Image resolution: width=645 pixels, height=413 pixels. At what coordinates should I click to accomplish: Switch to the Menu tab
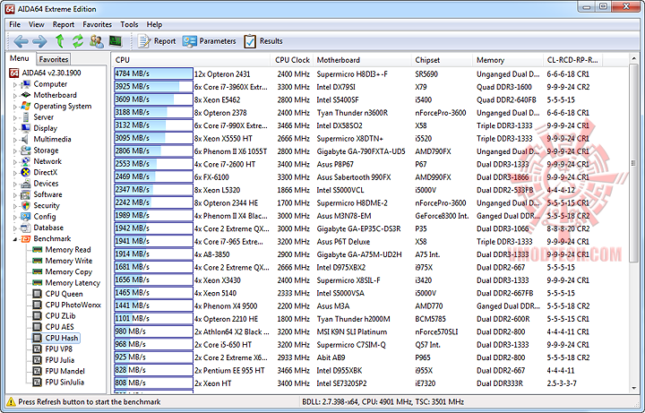[x=20, y=58]
